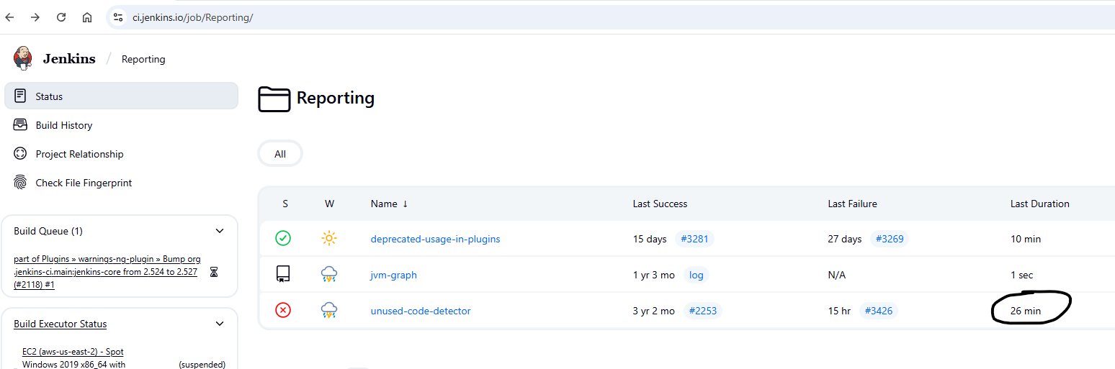
Task: Select the All view tab
Action: [280, 154]
